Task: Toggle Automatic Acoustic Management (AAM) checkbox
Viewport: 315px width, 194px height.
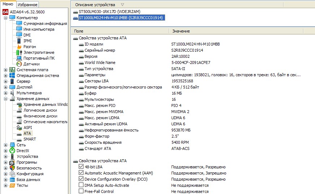Action: [81, 173]
